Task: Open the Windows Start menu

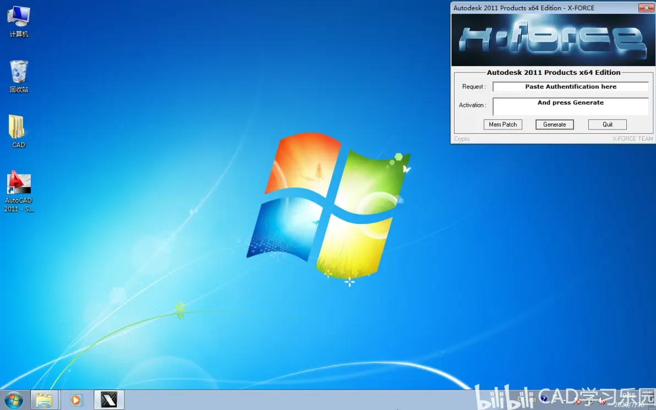Action: point(13,400)
